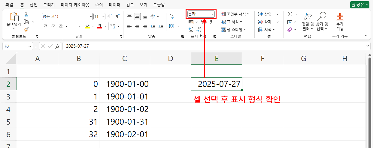Toggle underline 가 formatting
Screen dimensions: 373x148
tap(61, 26)
